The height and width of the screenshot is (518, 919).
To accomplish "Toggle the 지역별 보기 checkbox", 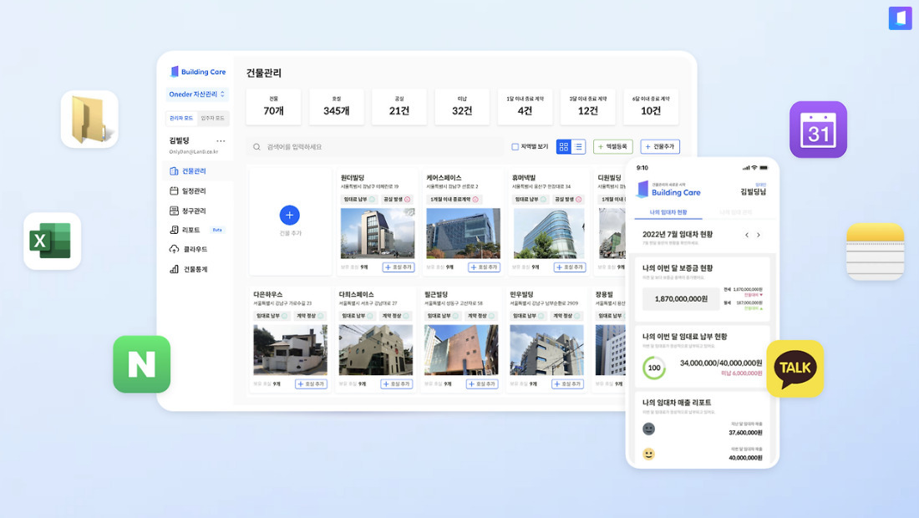I will (515, 146).
